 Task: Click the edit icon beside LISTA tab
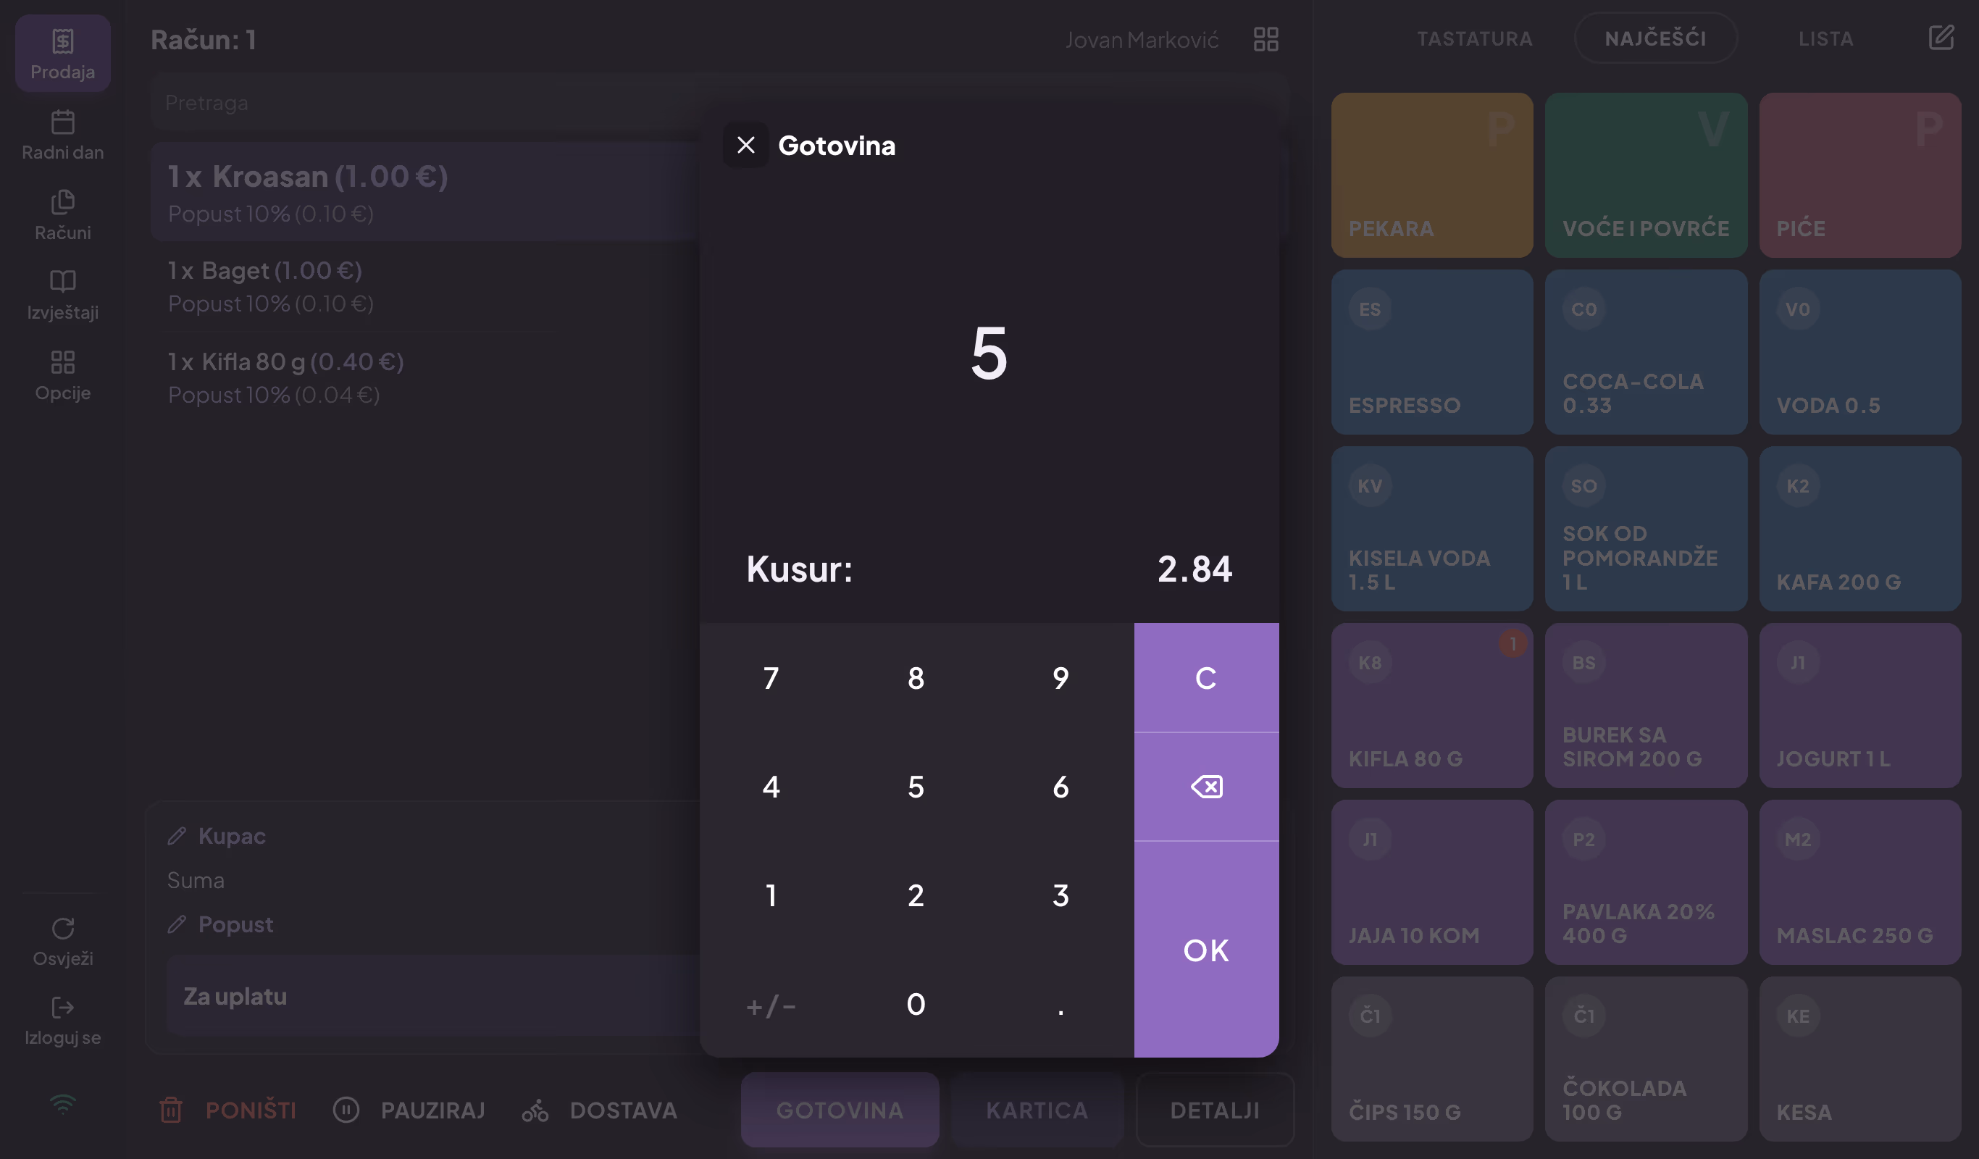1941,37
